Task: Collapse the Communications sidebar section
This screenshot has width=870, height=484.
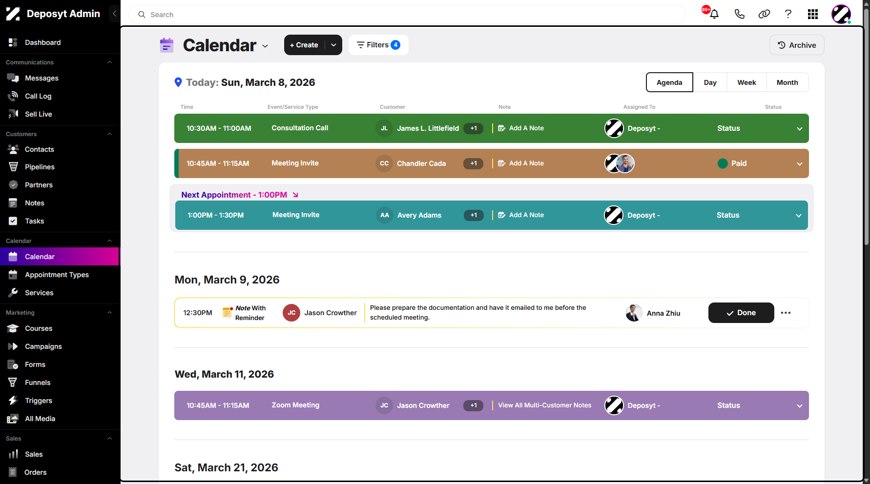Action: coord(110,62)
